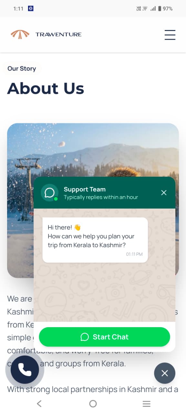Viewport: 186px width, 413px height.
Task: Tap the Trawenture logo icon
Action: pyautogui.click(x=20, y=34)
